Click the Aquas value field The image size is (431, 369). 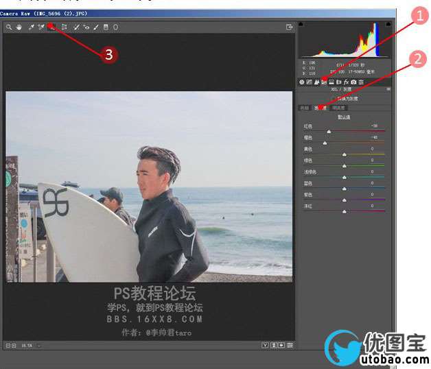pyautogui.click(x=374, y=171)
